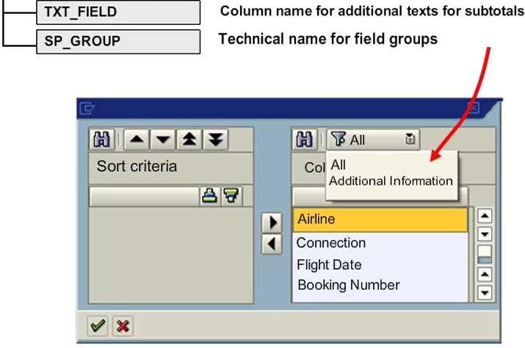Viewport: 525px width, 348px height.
Task: Click left-pointing arrow between the two lists
Action: pos(272,243)
